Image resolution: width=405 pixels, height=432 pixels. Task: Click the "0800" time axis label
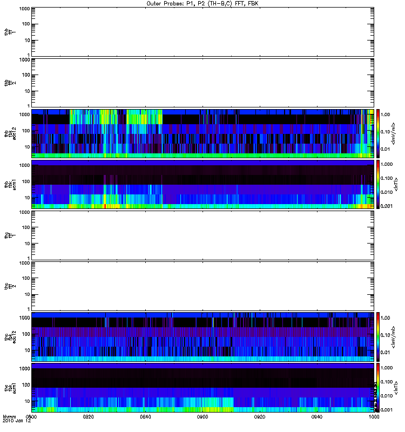31,417
